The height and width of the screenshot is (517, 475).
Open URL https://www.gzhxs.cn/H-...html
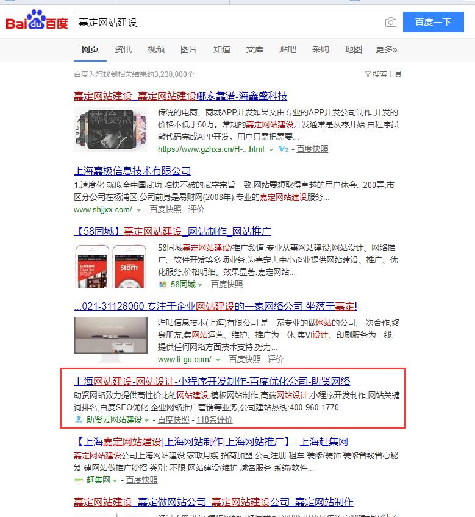(211, 149)
